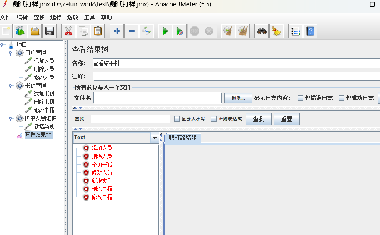Open the 选项 menu

pyautogui.click(x=73, y=17)
